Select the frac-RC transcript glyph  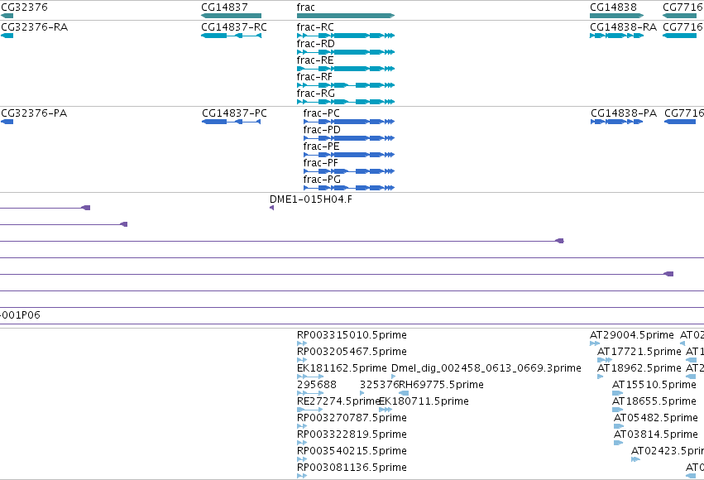coord(346,36)
